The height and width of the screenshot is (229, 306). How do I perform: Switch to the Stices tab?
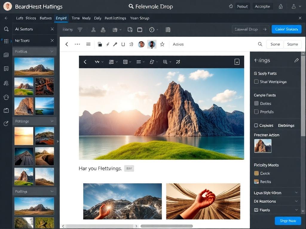click(31, 18)
